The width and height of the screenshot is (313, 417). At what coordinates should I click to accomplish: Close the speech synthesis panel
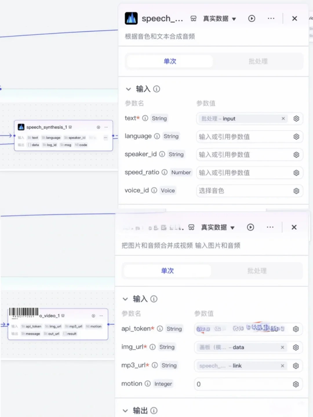pyautogui.click(x=294, y=19)
